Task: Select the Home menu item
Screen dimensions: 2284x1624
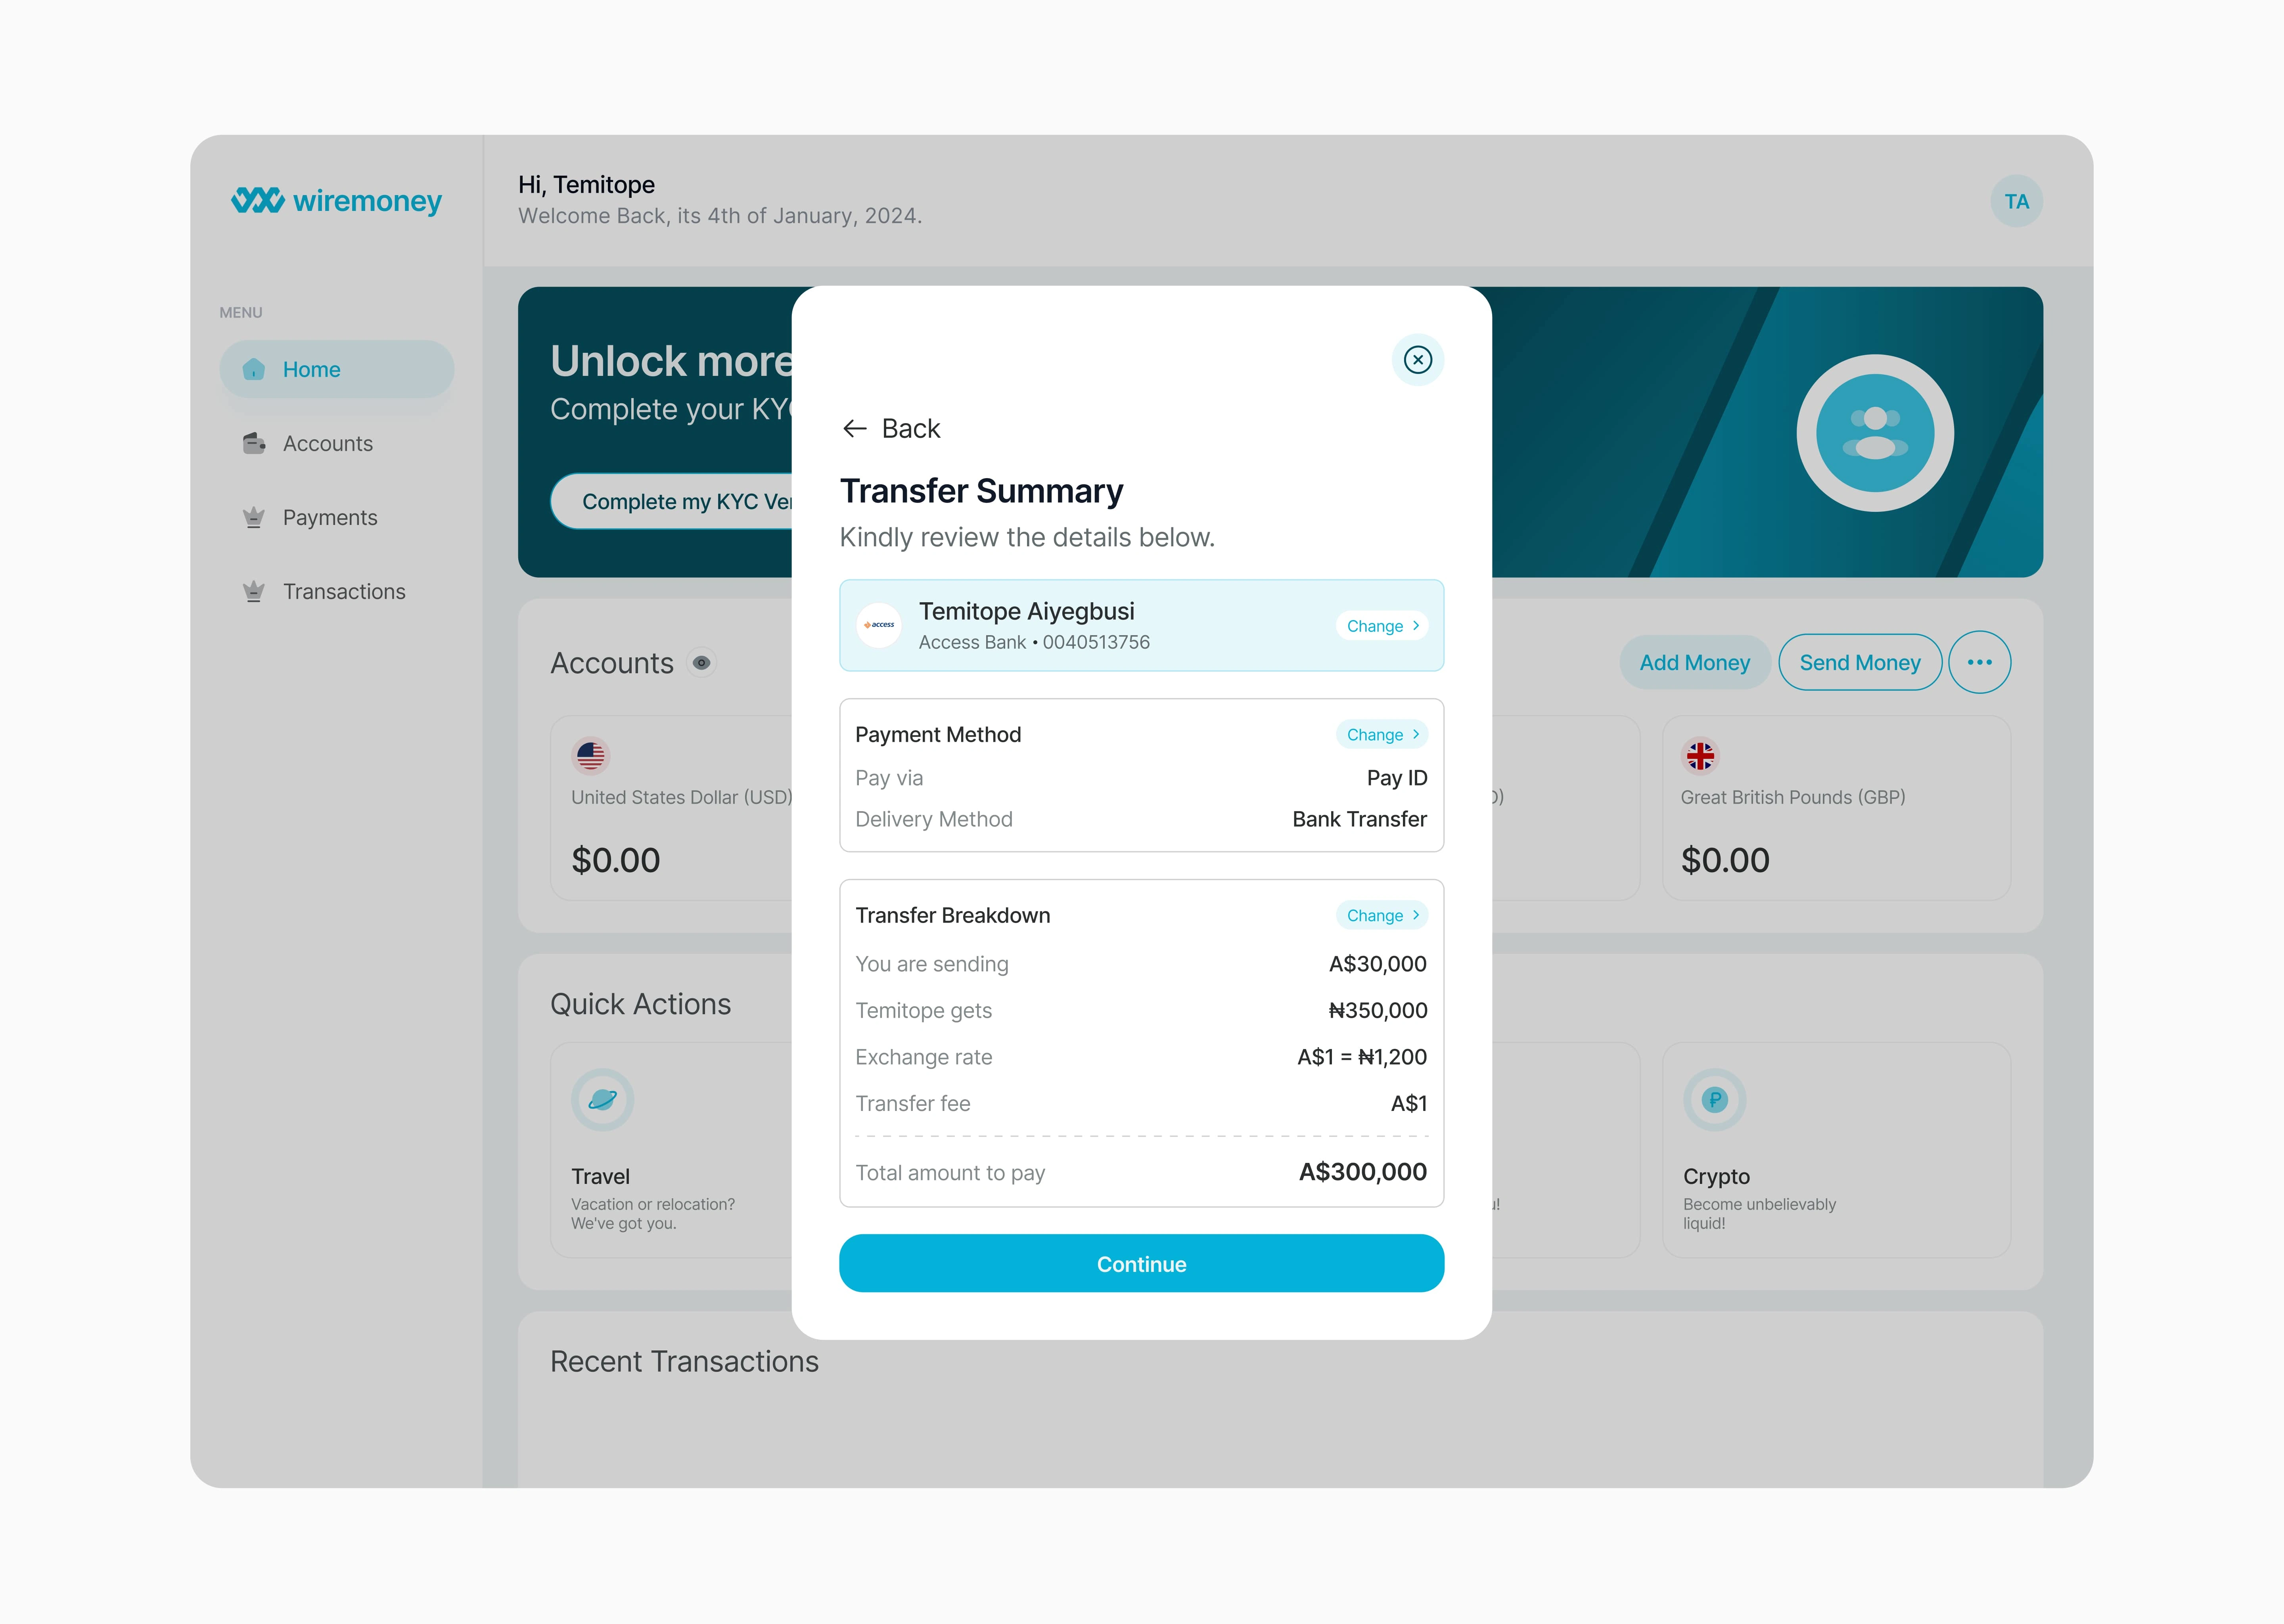Action: click(334, 369)
